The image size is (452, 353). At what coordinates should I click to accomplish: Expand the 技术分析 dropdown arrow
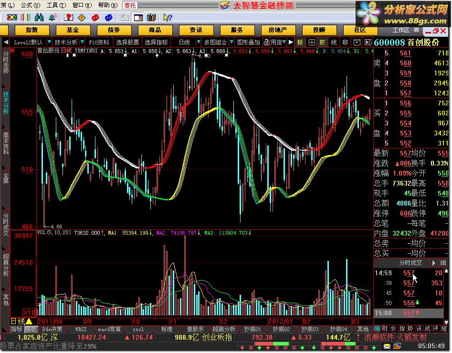pos(82,42)
